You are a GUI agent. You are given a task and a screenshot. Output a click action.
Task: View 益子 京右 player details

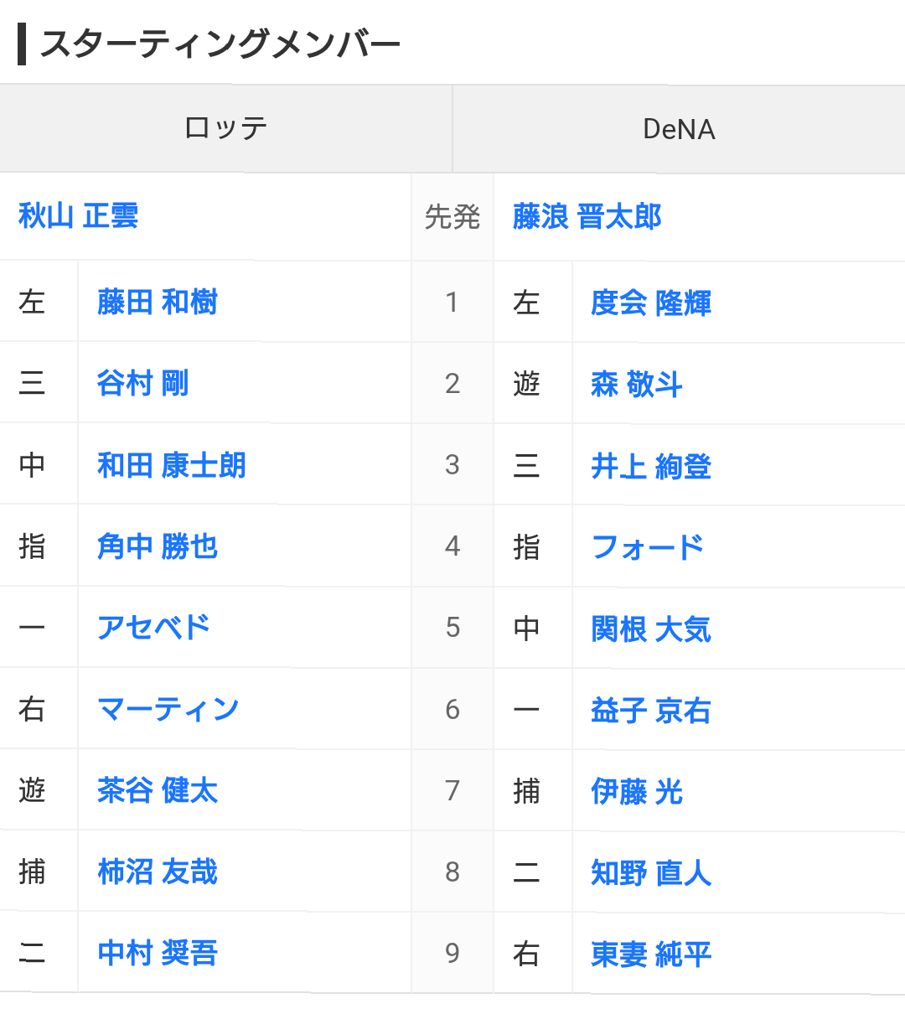coord(651,711)
